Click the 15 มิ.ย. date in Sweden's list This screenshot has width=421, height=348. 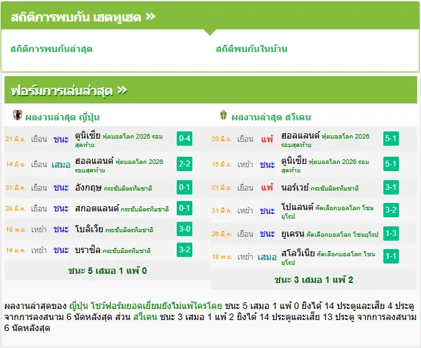tap(222, 165)
